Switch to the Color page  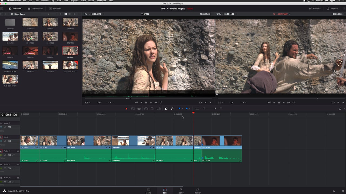pyautogui.click(x=181, y=190)
